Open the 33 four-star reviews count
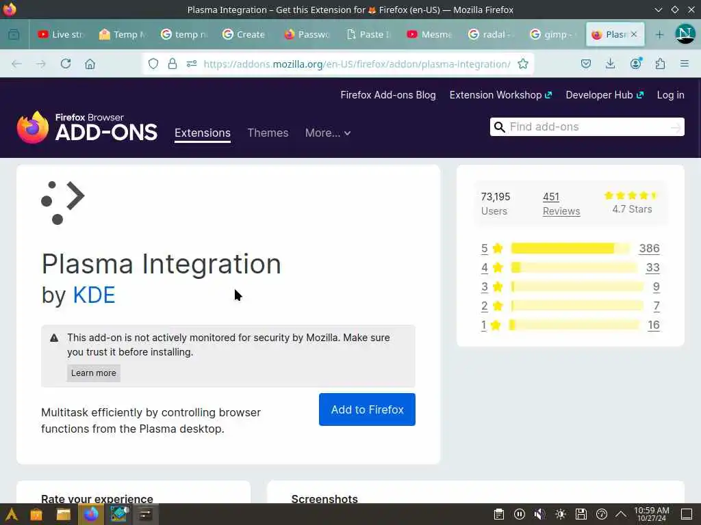 [x=652, y=267]
